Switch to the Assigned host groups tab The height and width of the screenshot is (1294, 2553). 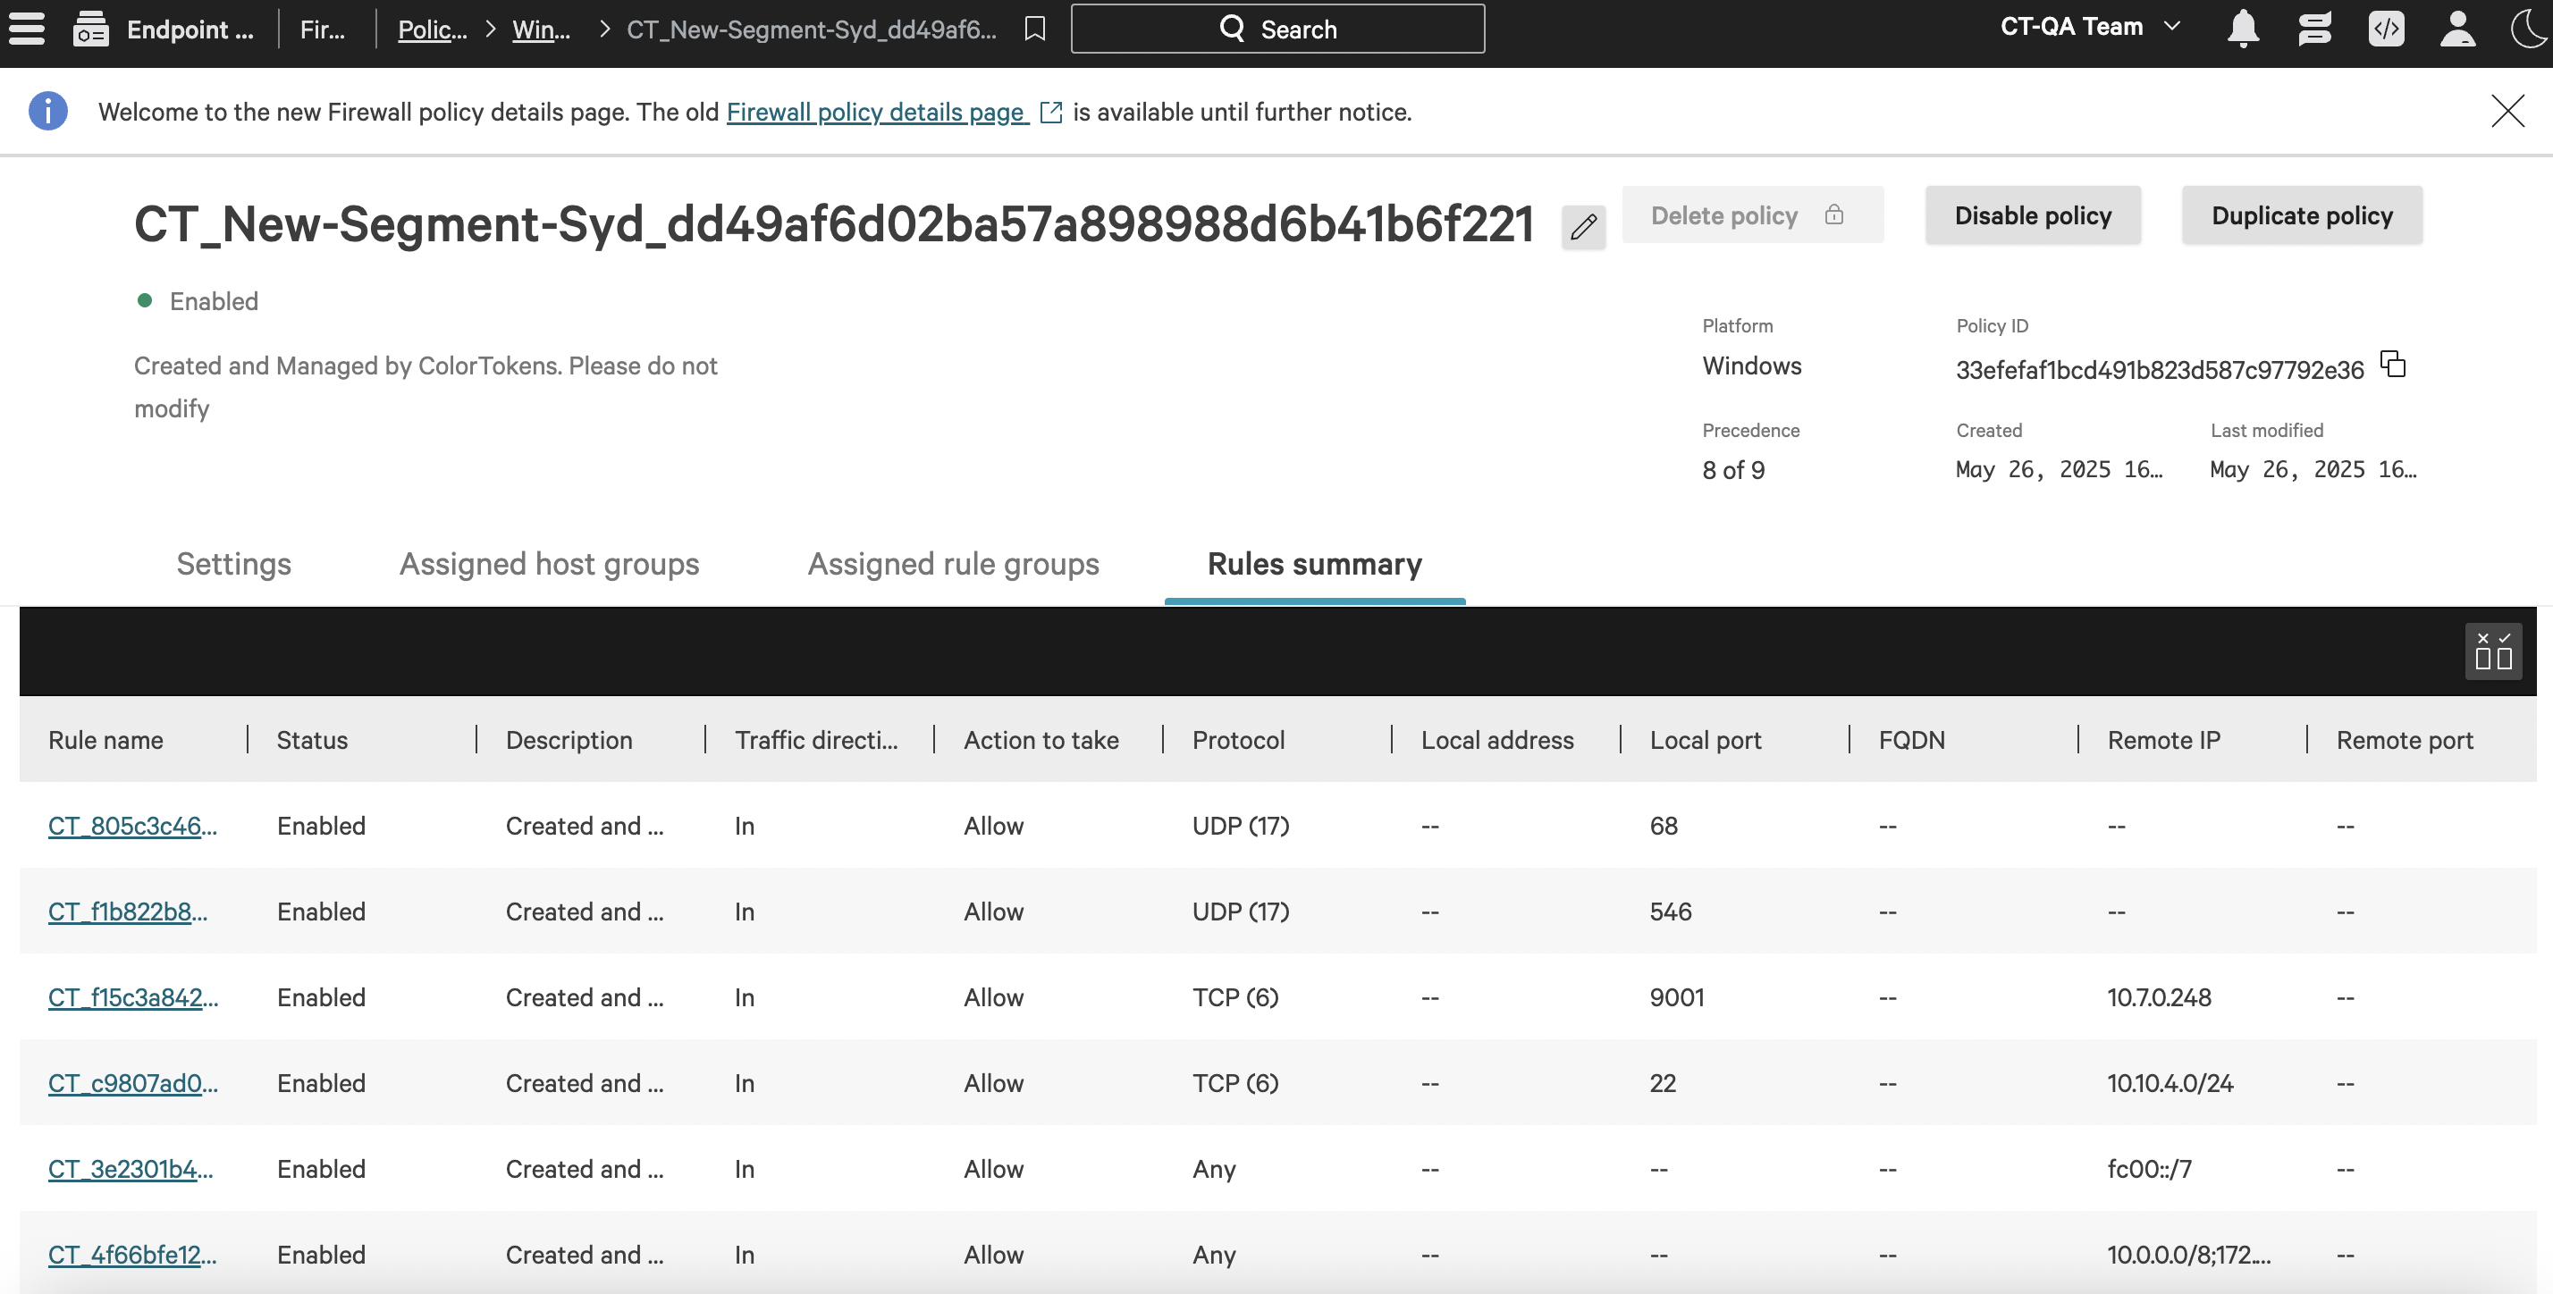(549, 564)
